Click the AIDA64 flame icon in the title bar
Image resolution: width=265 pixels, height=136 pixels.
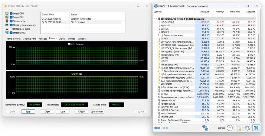click(x=5, y=6)
